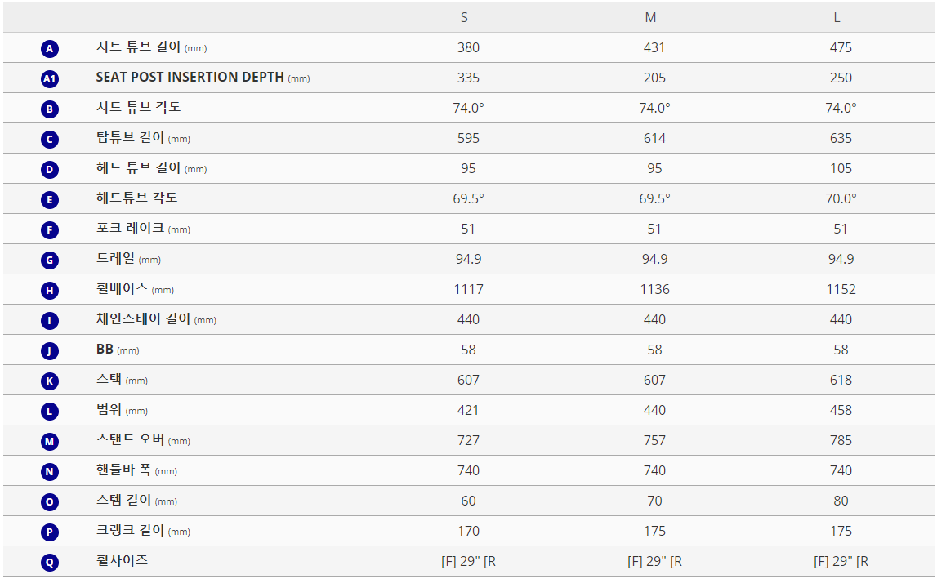
Task: Click the Q badge beside 휠사이즈
Action: coord(50,563)
